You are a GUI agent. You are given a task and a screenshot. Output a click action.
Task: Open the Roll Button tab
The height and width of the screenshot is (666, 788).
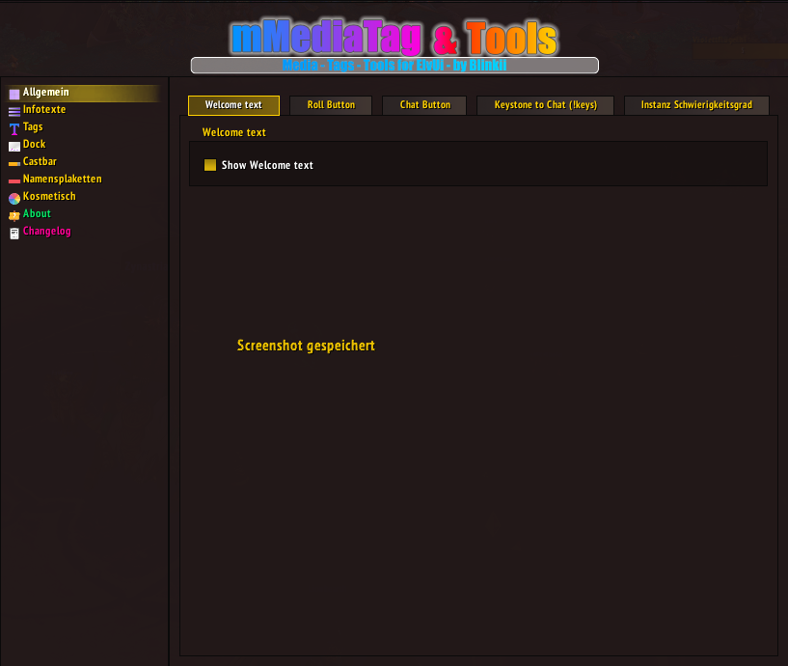click(x=331, y=105)
